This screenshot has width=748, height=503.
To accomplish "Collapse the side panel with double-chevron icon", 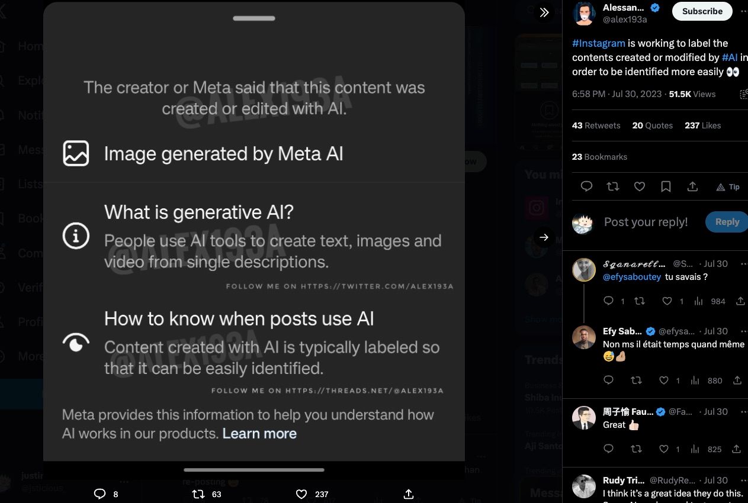I will [x=544, y=12].
